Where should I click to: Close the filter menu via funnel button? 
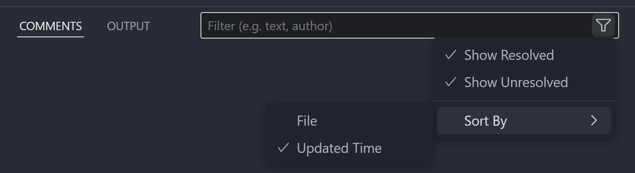point(603,26)
